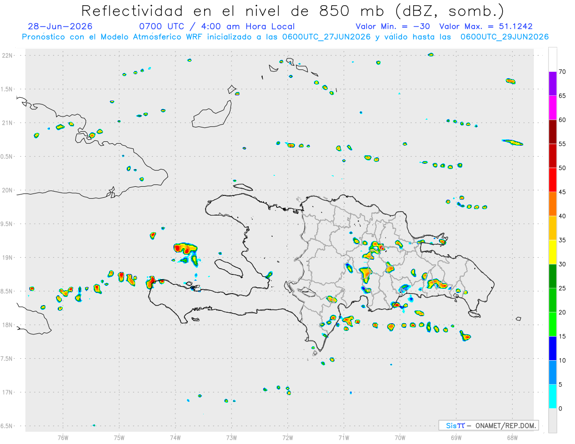Click the '70W' longitude label
The height and width of the screenshot is (444, 575).
click(x=400, y=437)
